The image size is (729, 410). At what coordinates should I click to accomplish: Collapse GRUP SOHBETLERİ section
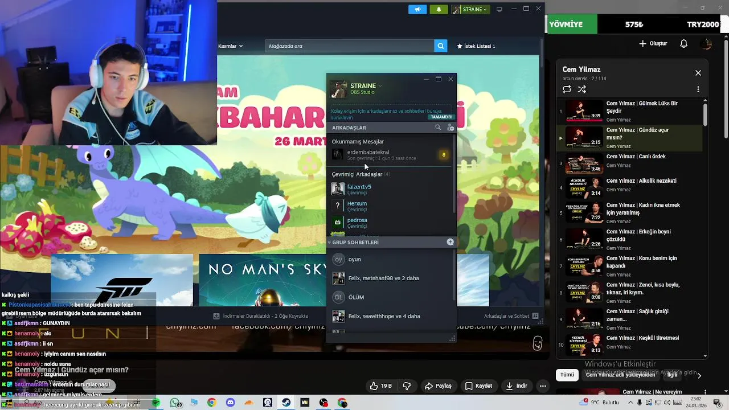pyautogui.click(x=329, y=242)
